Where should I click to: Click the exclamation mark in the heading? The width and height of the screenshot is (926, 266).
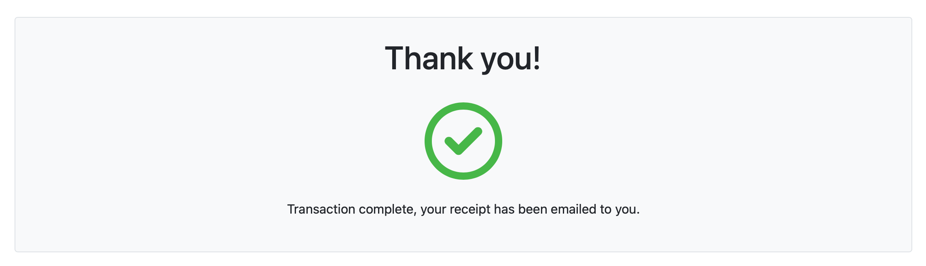click(537, 59)
